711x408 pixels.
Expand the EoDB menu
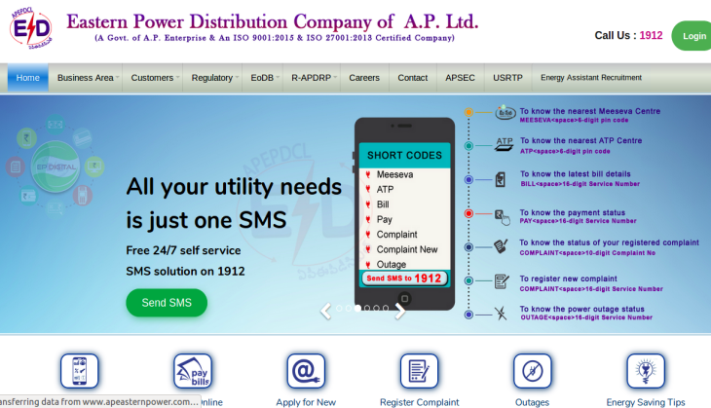tap(263, 78)
